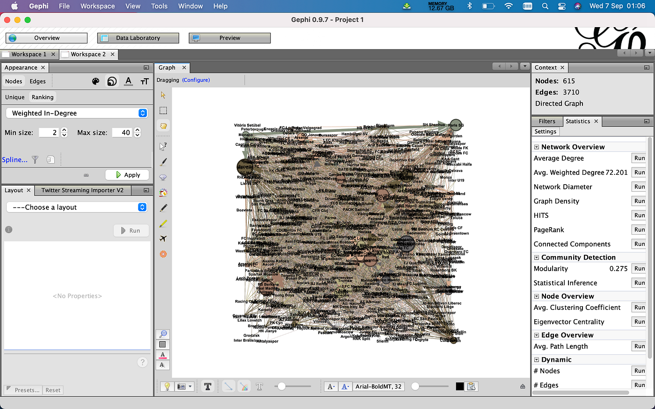This screenshot has height=409, width=655.
Task: Activate the orange heat map tool
Action: [163, 254]
